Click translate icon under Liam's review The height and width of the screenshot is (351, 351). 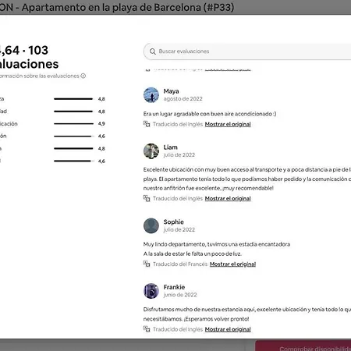(147, 198)
